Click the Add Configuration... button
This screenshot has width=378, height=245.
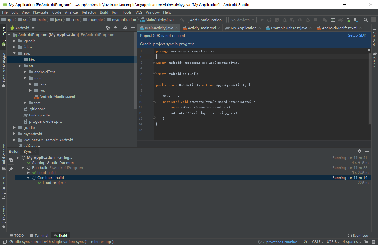tap(207, 20)
